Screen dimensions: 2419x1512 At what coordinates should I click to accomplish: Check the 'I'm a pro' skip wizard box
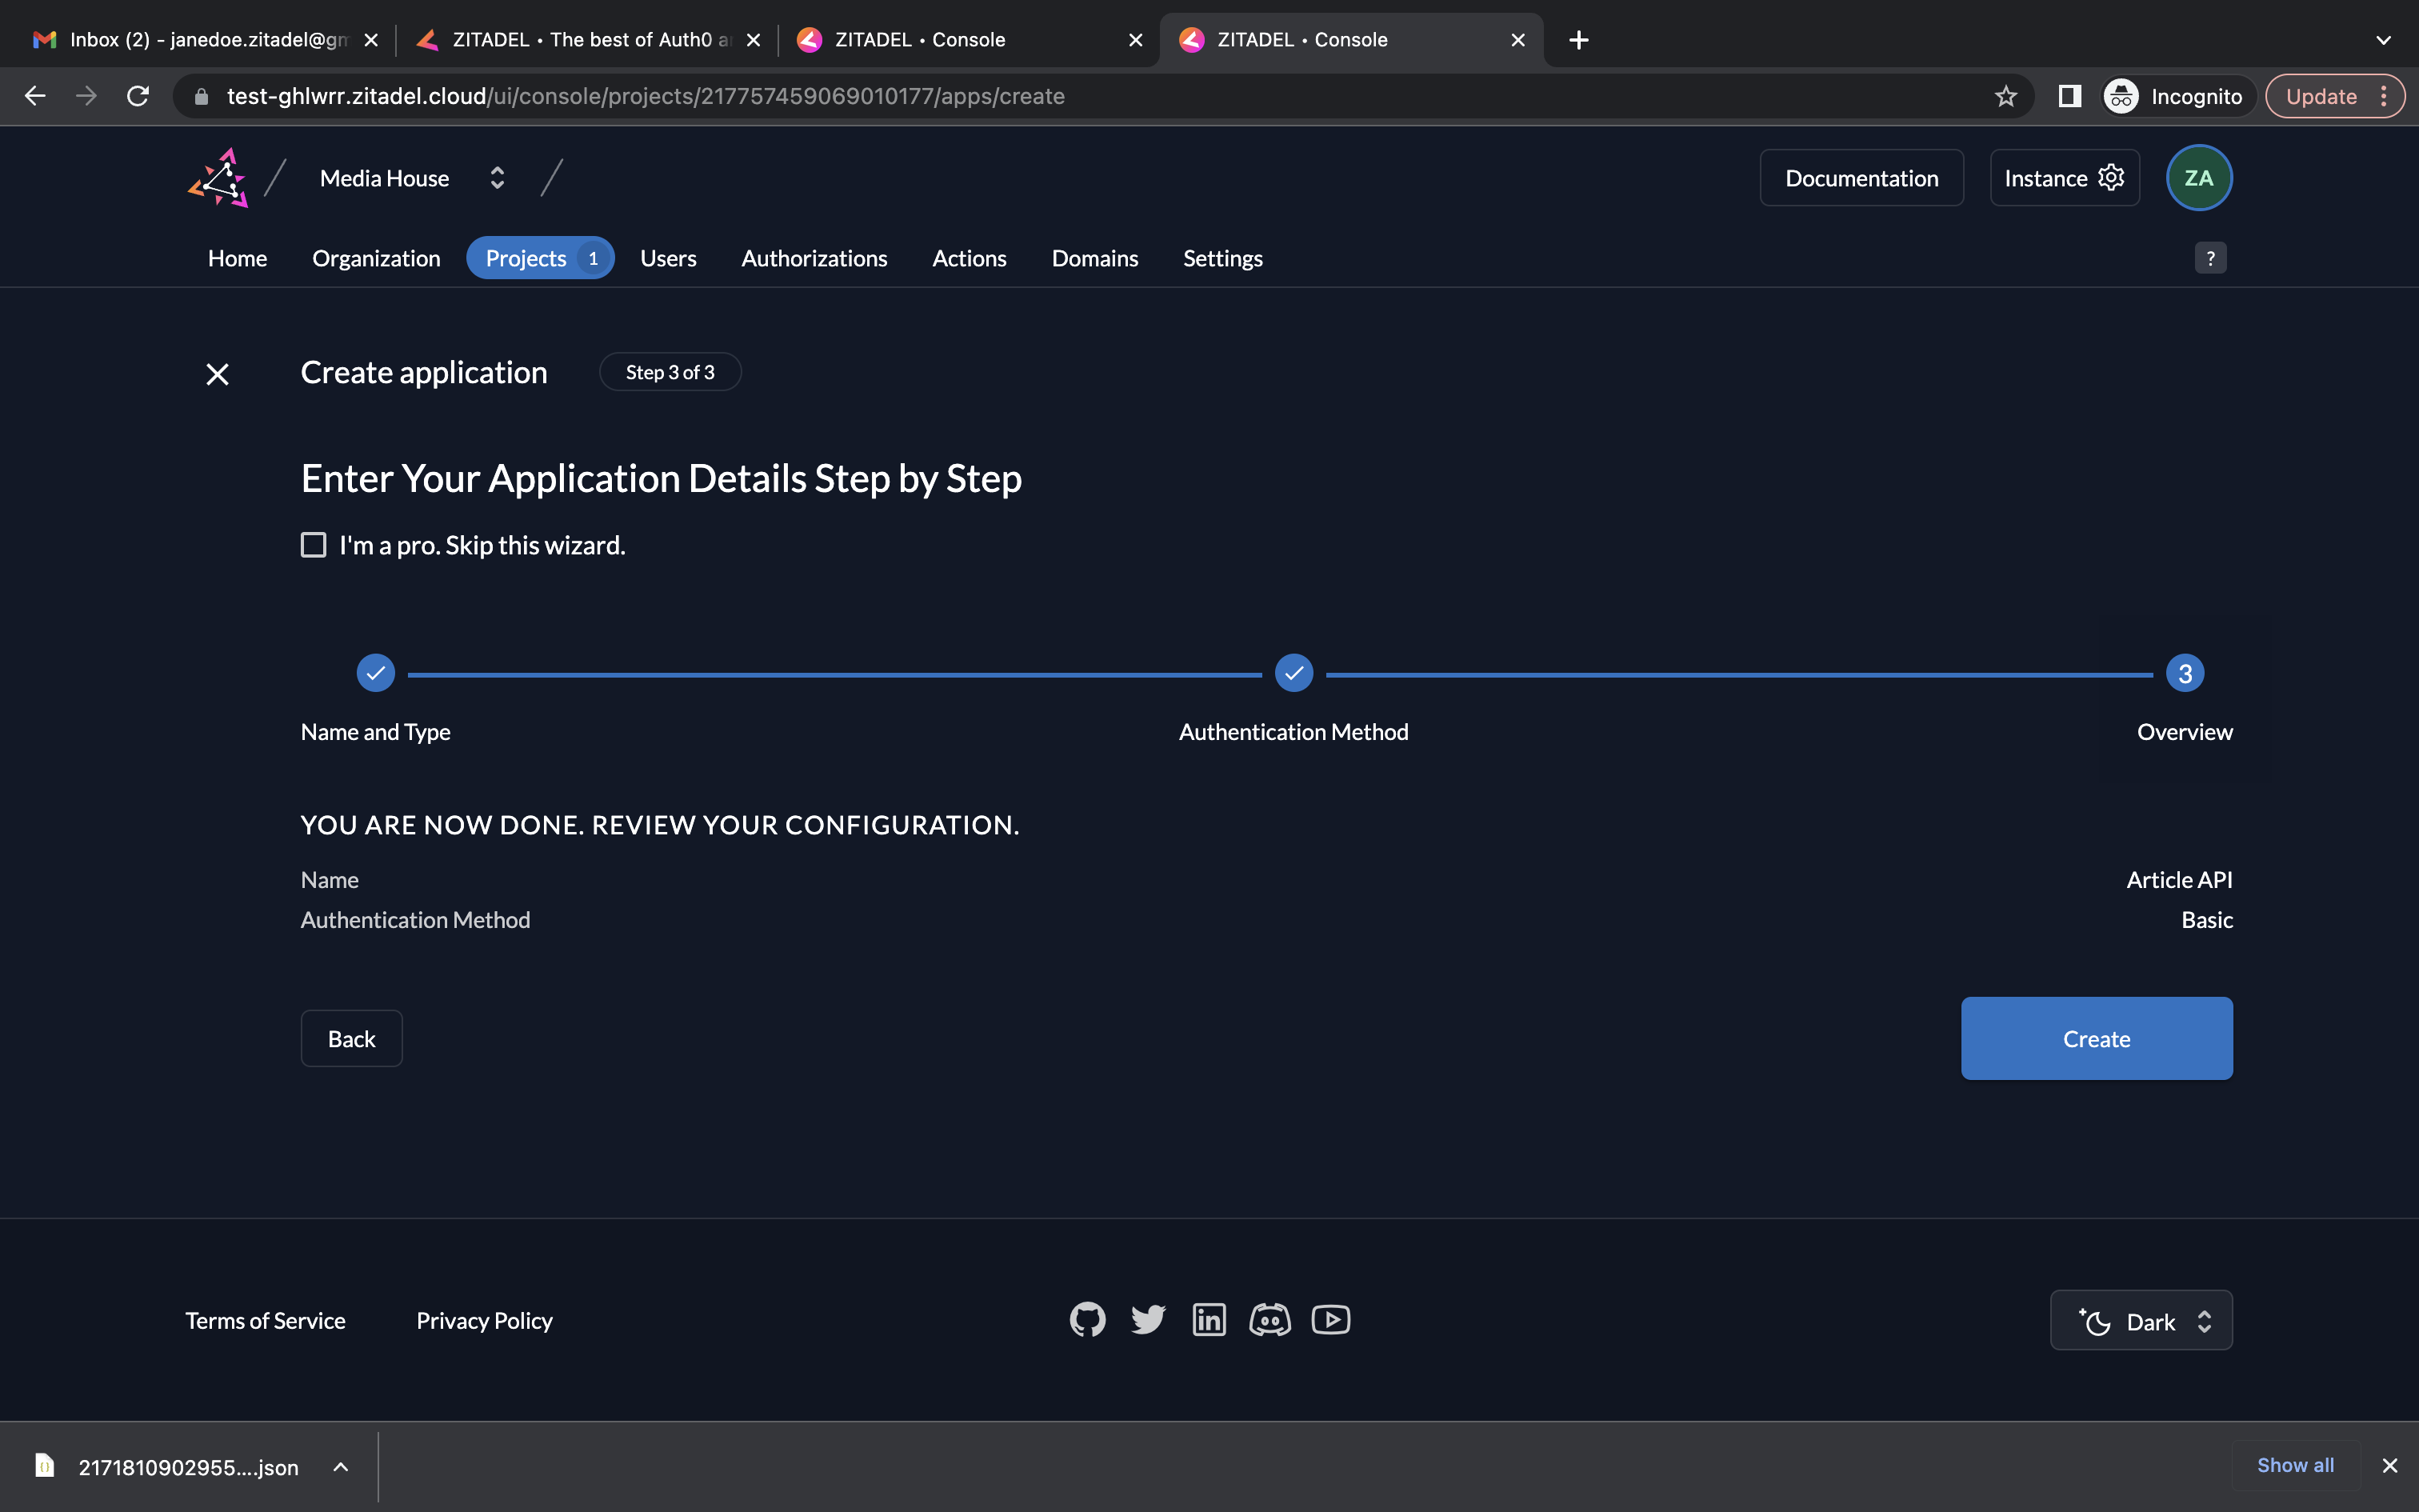[x=314, y=545]
